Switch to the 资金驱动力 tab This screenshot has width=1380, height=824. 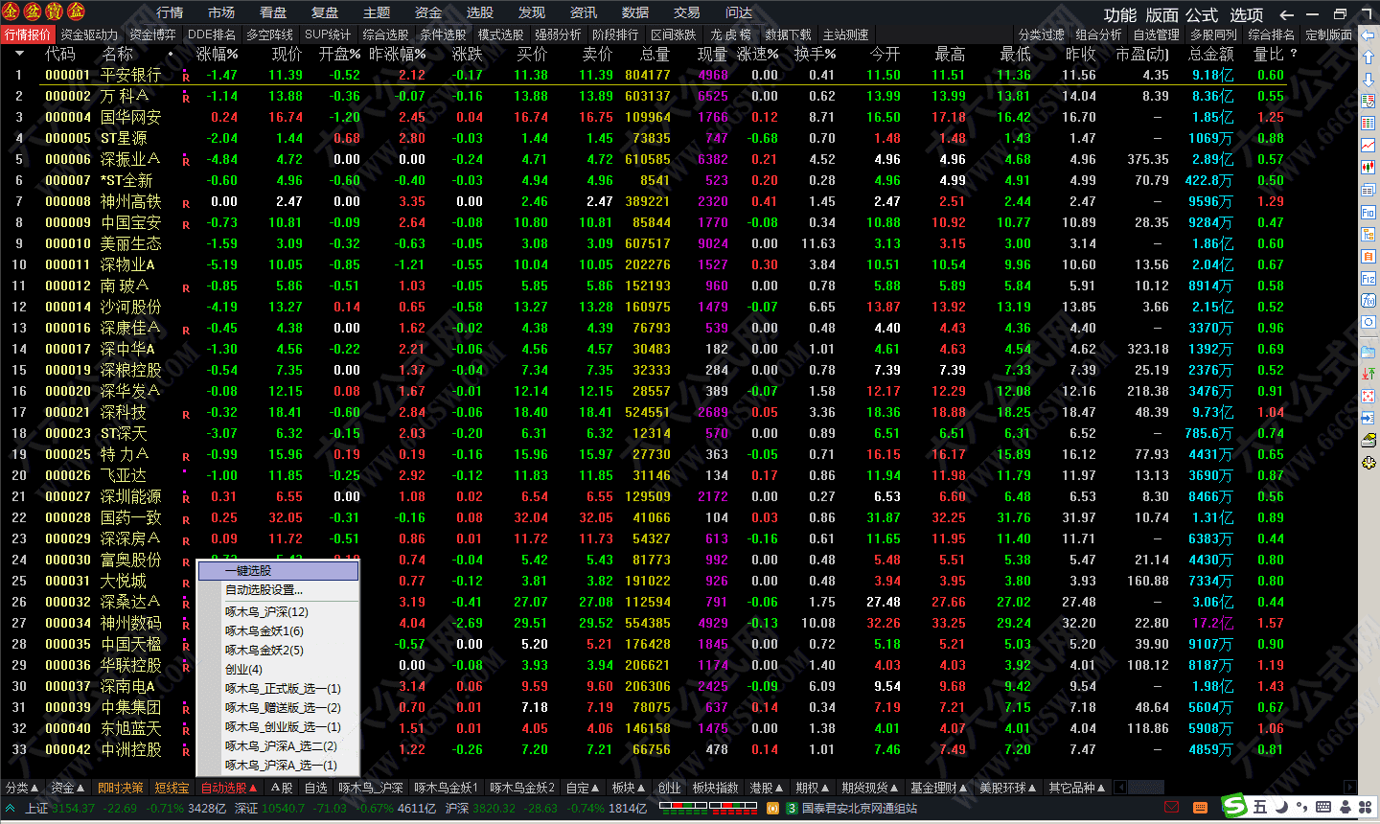[x=89, y=34]
